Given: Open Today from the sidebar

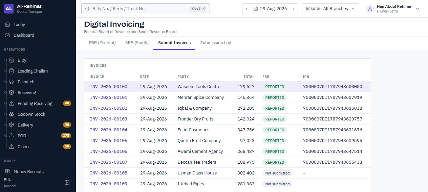Looking at the screenshot, I should pyautogui.click(x=38, y=24).
